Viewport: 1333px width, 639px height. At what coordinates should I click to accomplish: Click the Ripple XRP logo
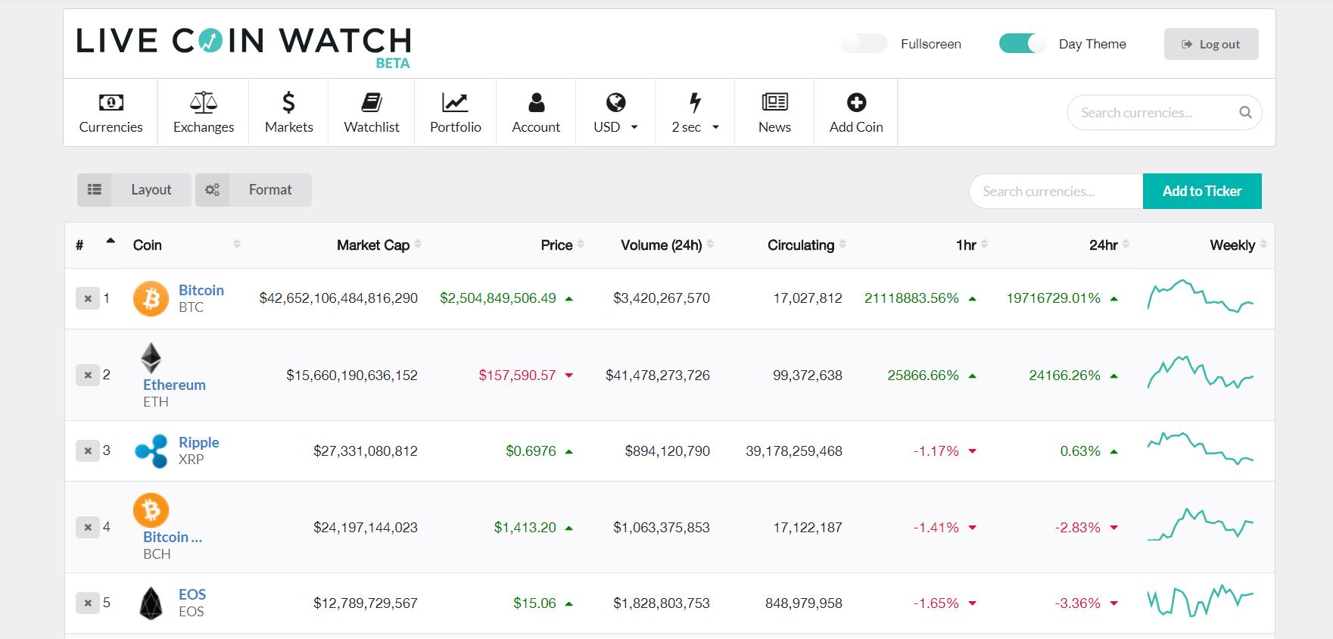point(151,451)
